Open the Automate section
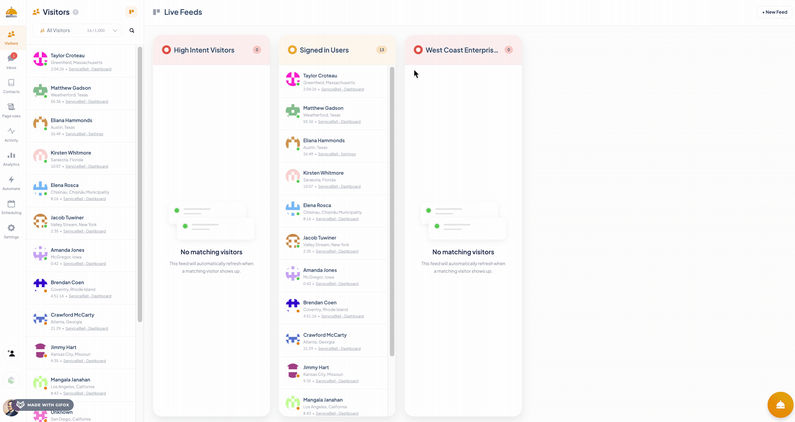 coord(11,183)
